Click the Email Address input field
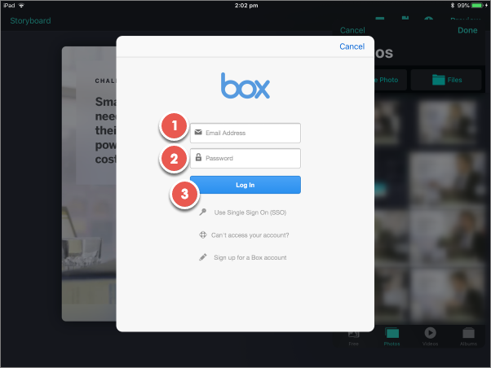The height and width of the screenshot is (368, 491). (245, 133)
